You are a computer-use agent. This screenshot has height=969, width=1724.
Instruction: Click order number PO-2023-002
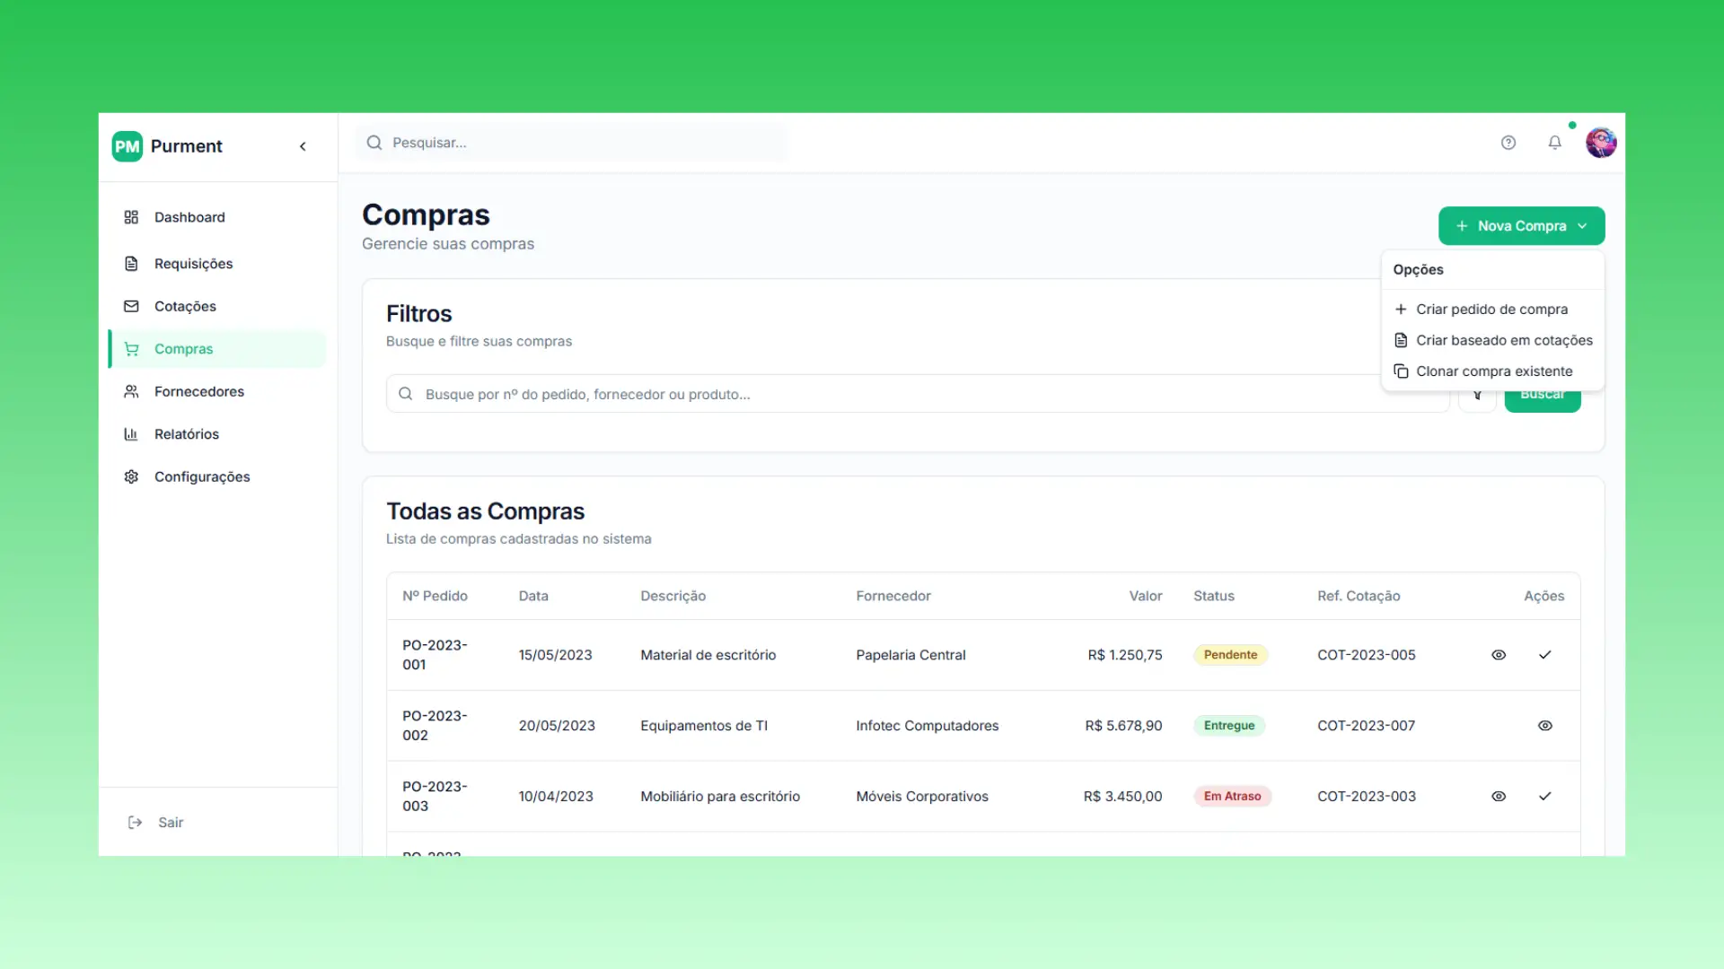(x=435, y=726)
